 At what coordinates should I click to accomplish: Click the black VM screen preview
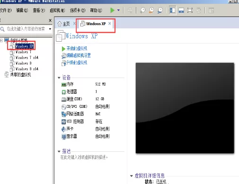click(x=185, y=108)
